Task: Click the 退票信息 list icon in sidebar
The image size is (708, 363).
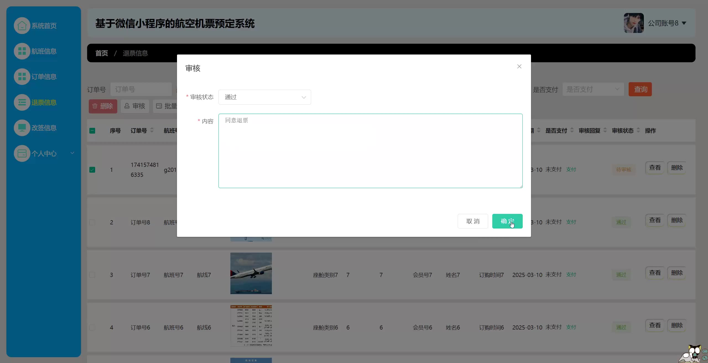Action: (22, 102)
